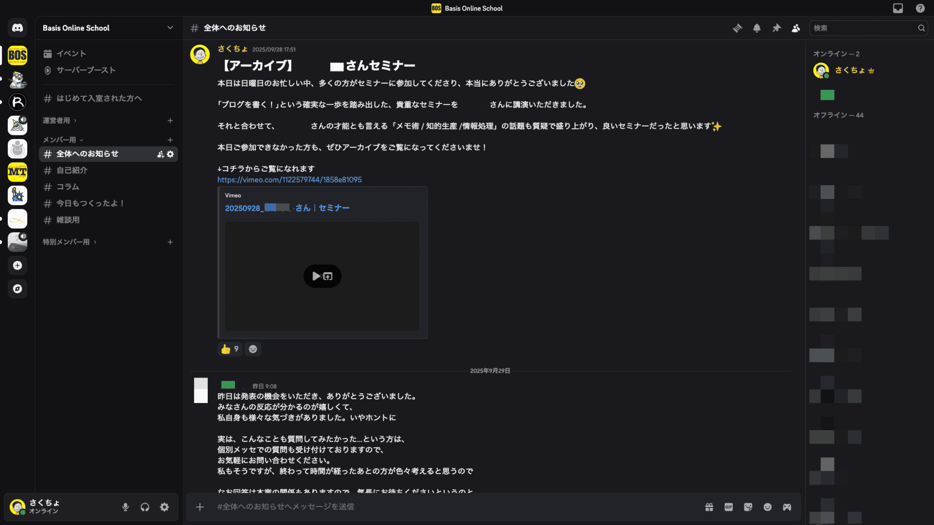Open the GIF picker
This screenshot has height=525, width=934.
[x=729, y=507]
